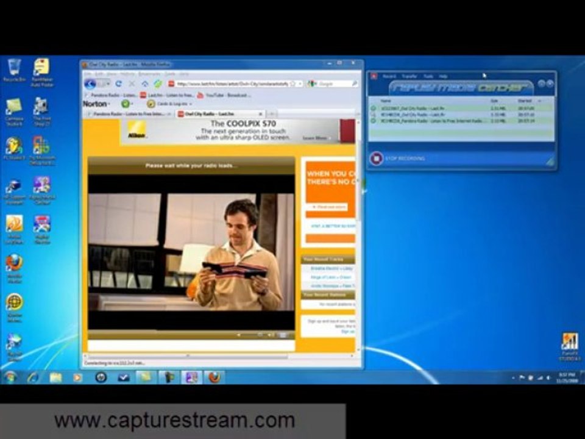The image size is (585, 439).
Task: Click the Norton green checkmark status icon
Action: (x=126, y=104)
